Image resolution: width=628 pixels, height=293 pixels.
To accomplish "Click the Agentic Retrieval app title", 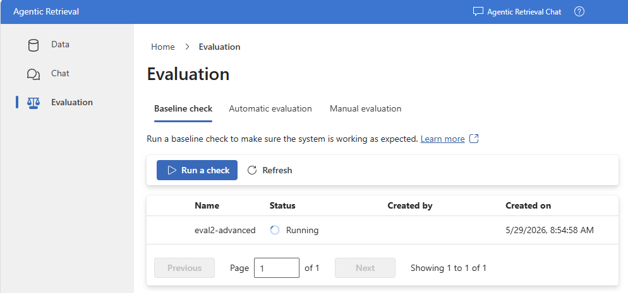I will click(46, 11).
